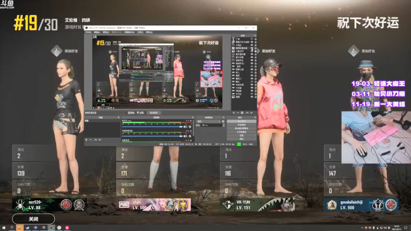The width and height of the screenshot is (411, 231).
Task: Toggle visibility of the 显示器采集 source
Action: [x=252, y=54]
